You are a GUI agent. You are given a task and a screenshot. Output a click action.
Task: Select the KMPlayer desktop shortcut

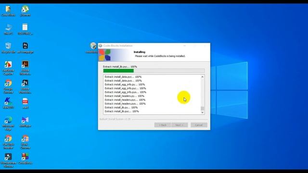[25, 122]
